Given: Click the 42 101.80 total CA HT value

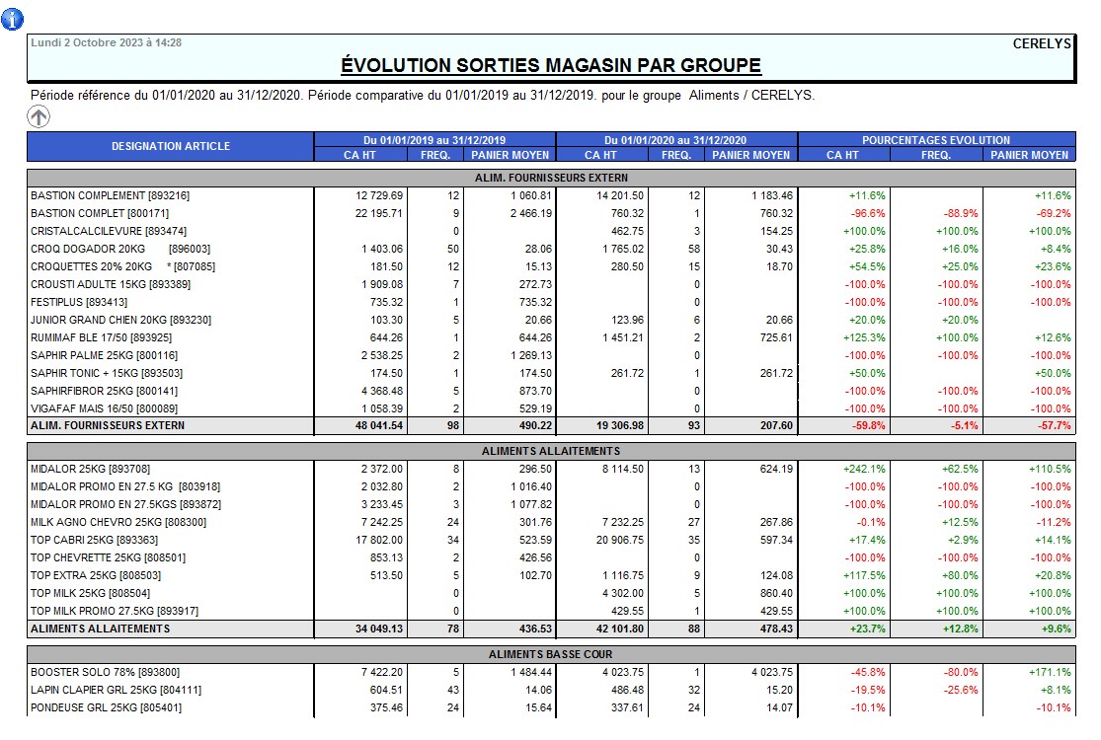Looking at the screenshot, I should point(618,629).
